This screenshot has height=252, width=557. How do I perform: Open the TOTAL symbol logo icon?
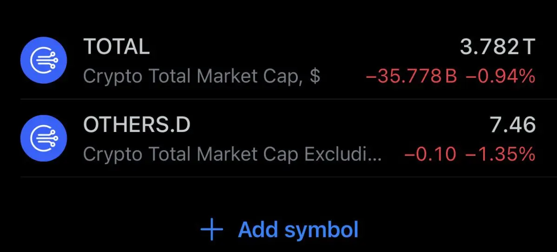[44, 60]
